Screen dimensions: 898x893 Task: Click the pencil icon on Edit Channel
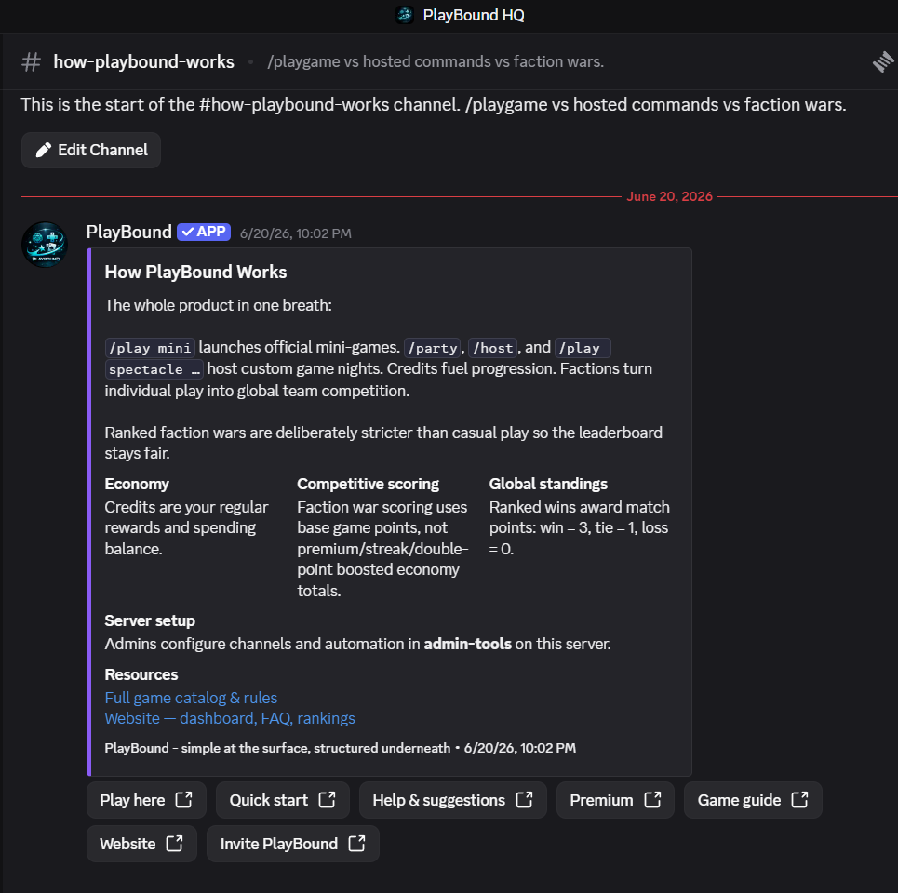(x=44, y=150)
